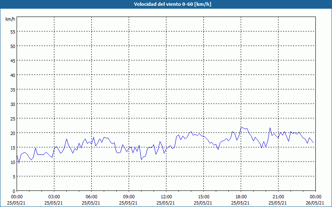Select the 40 value on the y-axis
The height and width of the screenshot is (207, 332).
click(x=13, y=75)
